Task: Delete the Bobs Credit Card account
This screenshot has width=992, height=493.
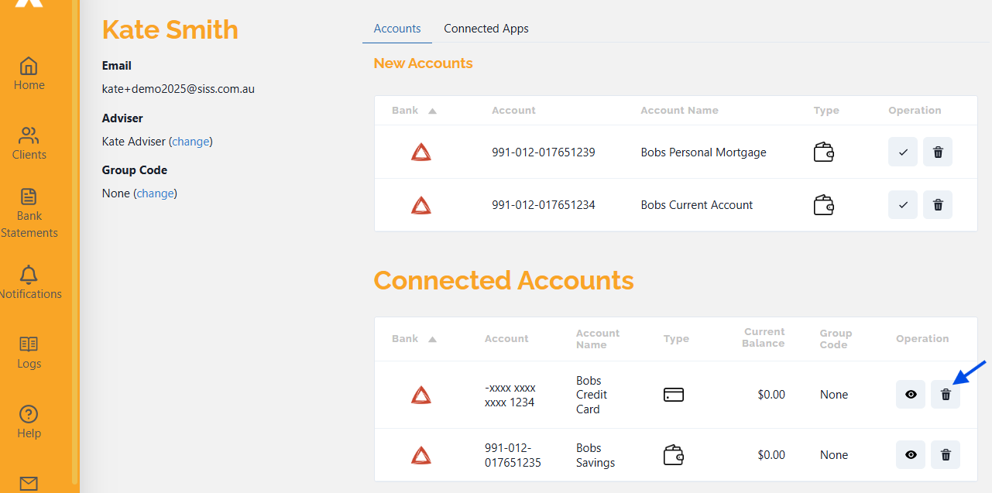Action: 945,395
